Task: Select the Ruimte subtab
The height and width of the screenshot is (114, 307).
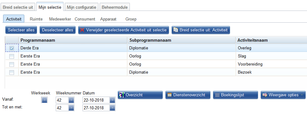Action: [x=36, y=19]
